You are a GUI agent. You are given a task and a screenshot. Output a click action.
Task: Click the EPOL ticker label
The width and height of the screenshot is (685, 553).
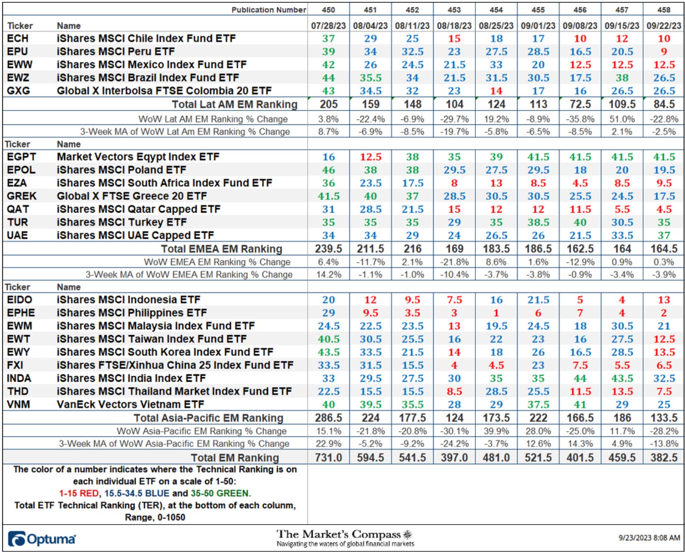21,170
